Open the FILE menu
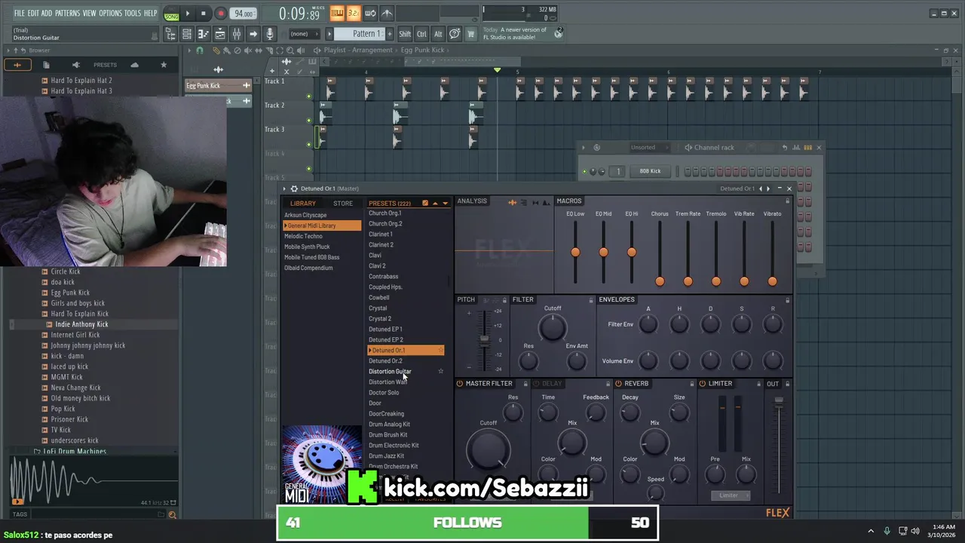Viewport: 965px width, 543px height. (x=20, y=14)
